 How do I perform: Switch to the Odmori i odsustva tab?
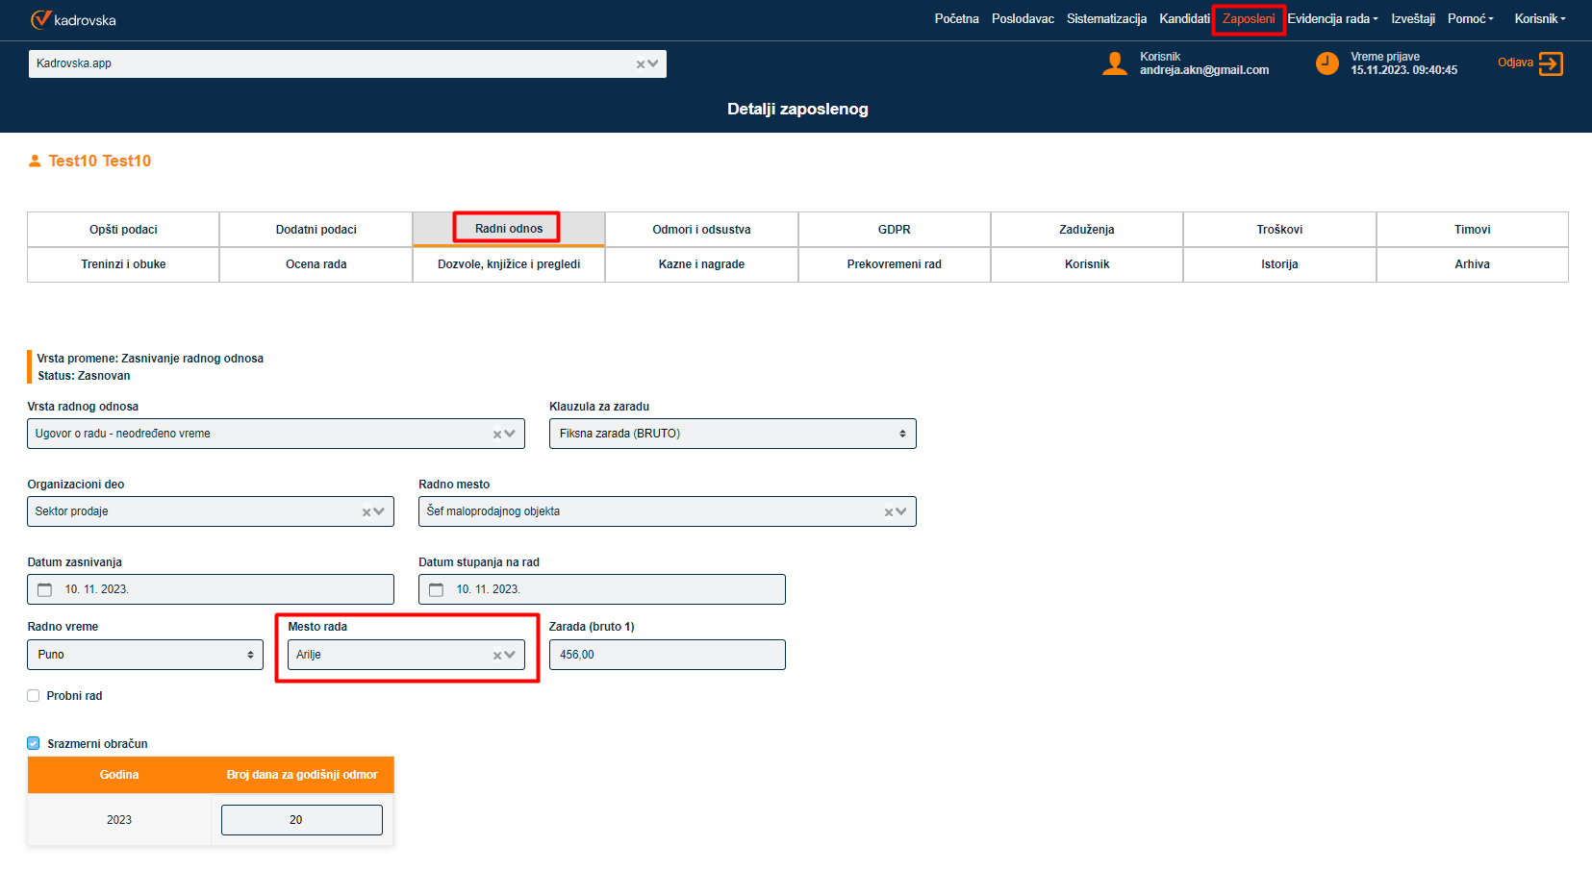pyautogui.click(x=701, y=230)
